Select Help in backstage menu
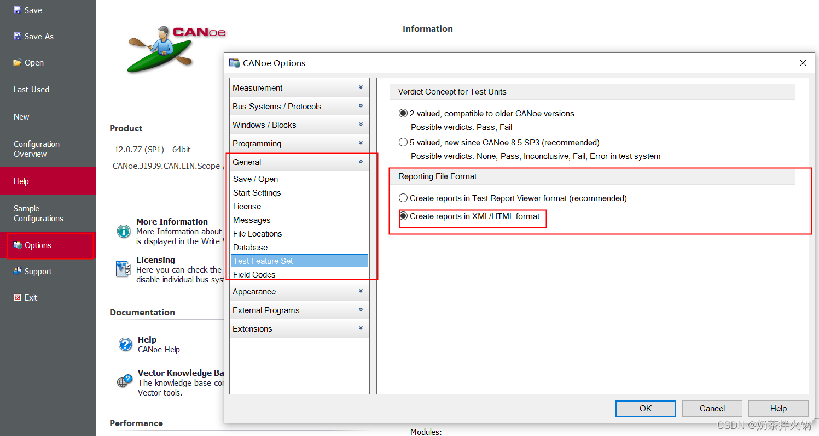Image resolution: width=819 pixels, height=436 pixels. click(x=48, y=181)
